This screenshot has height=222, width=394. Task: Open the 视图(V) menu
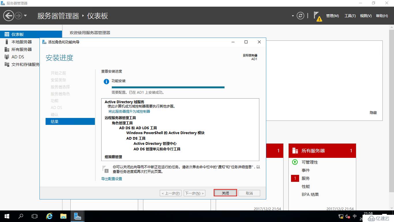tap(366, 16)
